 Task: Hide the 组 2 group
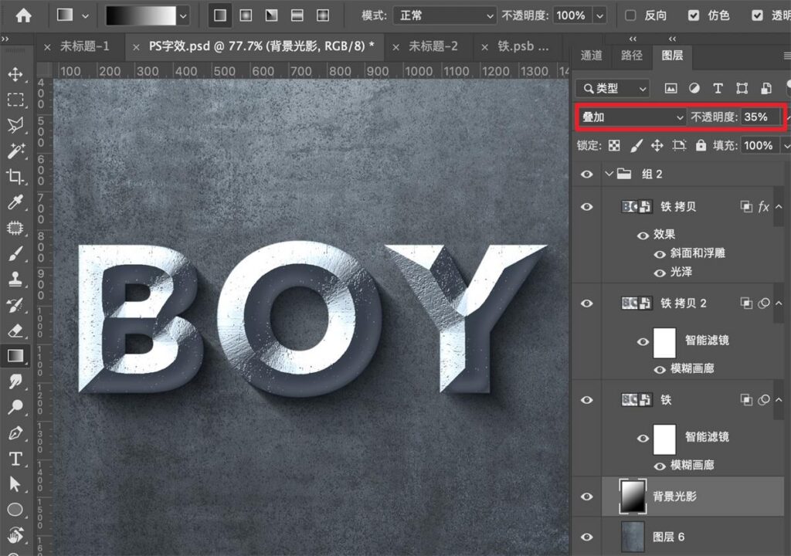pos(586,174)
